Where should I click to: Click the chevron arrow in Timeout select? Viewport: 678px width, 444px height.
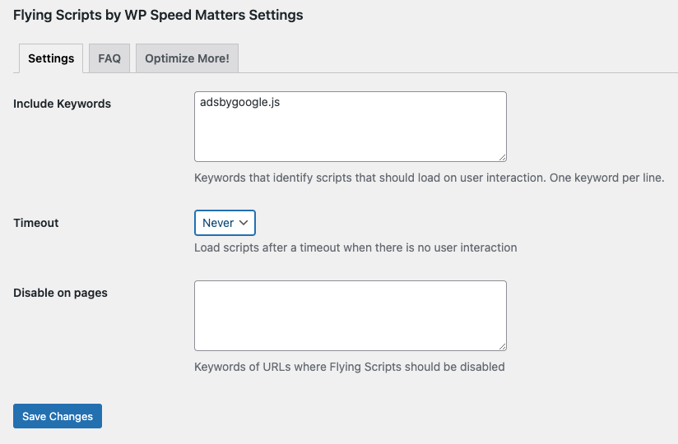244,223
